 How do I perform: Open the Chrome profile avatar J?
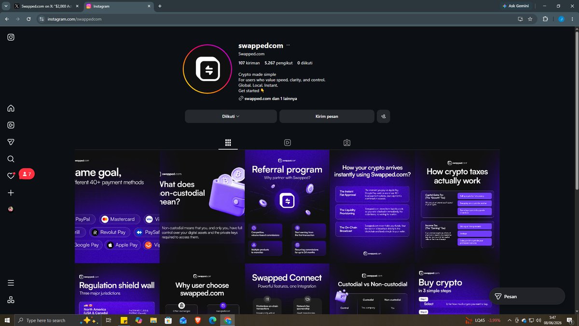(x=561, y=19)
